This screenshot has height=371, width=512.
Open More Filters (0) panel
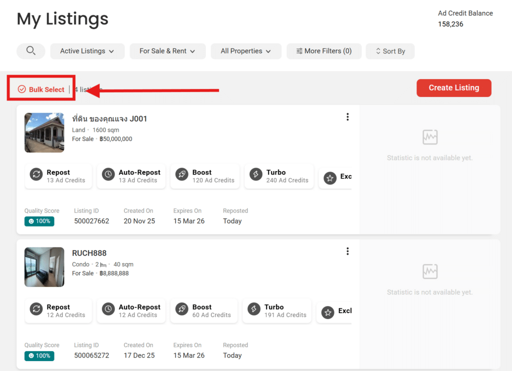point(323,51)
